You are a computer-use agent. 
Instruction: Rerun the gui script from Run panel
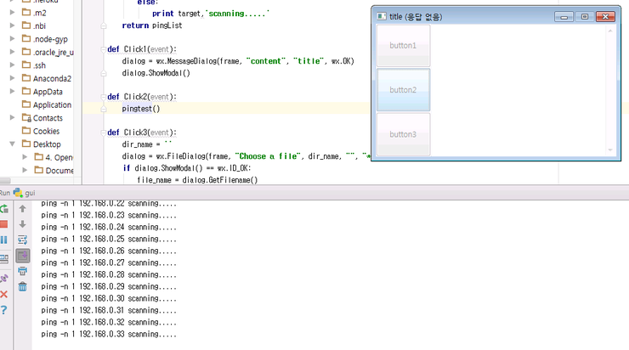4,209
